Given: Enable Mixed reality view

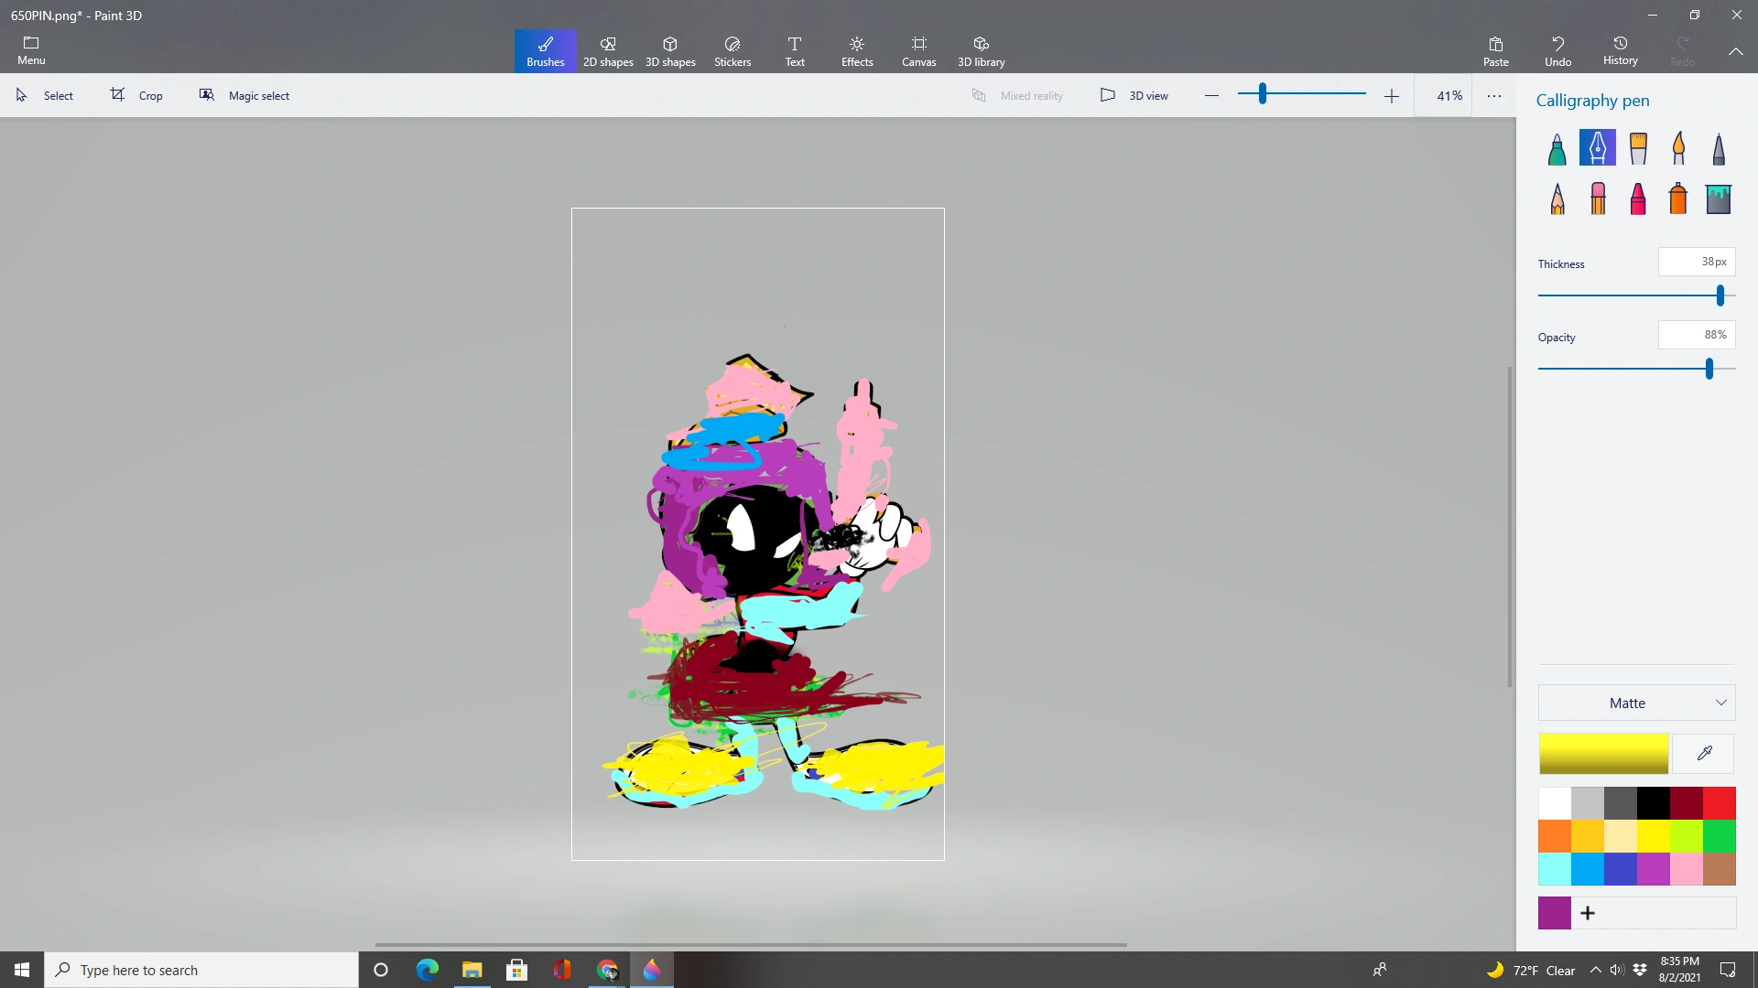Looking at the screenshot, I should tap(1018, 94).
